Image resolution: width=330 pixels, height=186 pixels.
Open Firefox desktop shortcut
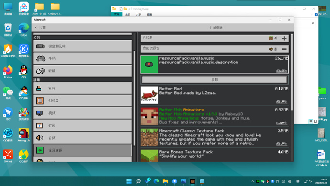pos(8,72)
